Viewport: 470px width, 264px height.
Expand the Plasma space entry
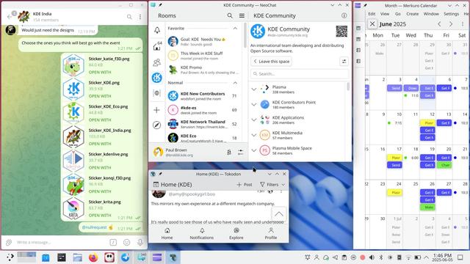click(254, 89)
